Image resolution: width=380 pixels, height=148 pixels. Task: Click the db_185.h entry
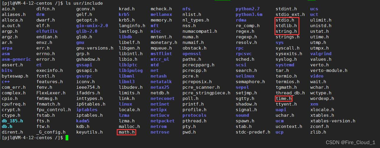[12, 121]
